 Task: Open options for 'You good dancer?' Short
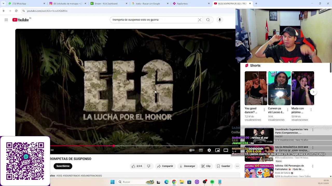[264, 110]
